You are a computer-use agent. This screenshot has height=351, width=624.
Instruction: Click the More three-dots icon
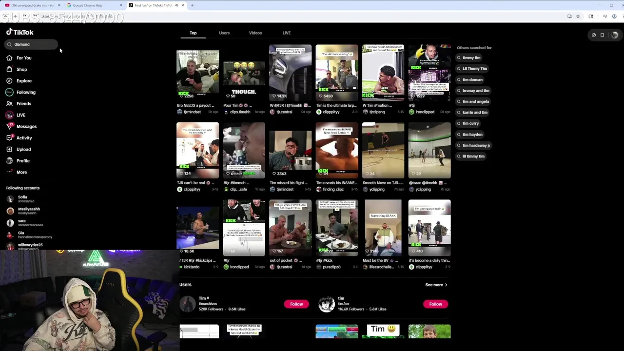tap(9, 172)
